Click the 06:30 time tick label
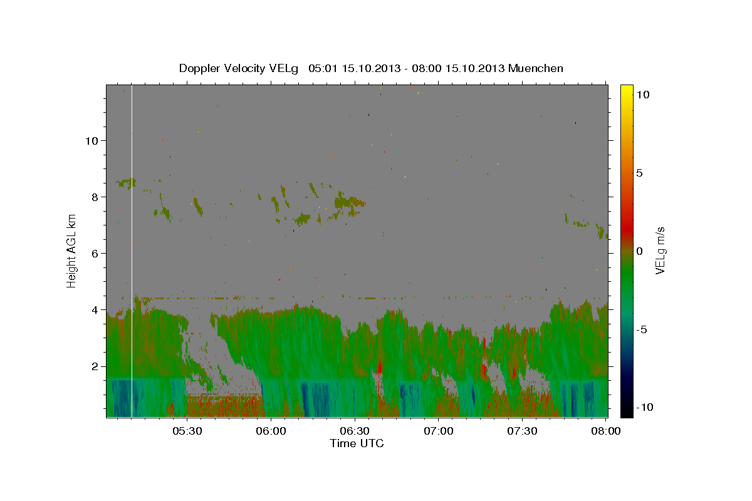This screenshot has height=501, width=752. 355,431
